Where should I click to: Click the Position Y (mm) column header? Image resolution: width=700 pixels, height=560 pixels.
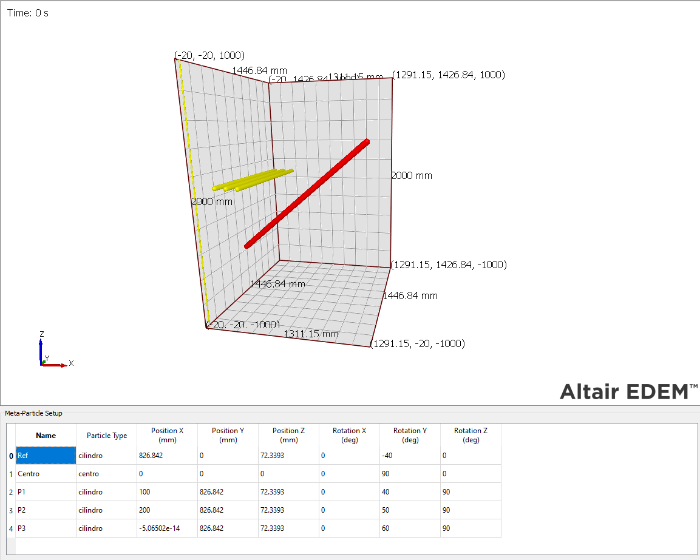point(228,436)
